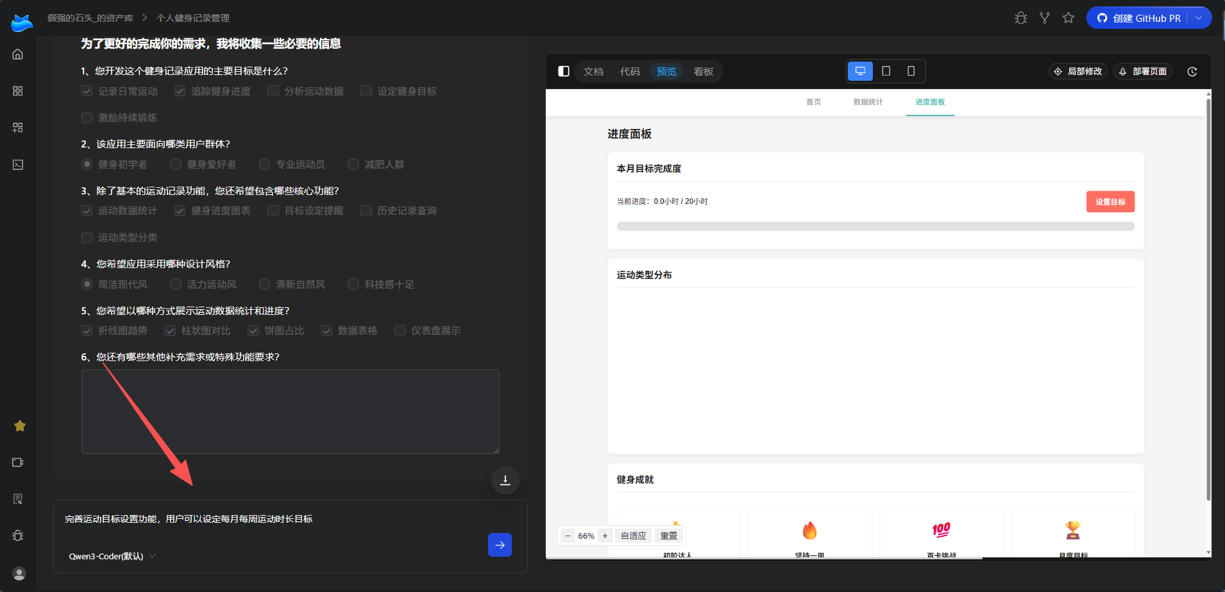Click the scroll-to-bottom download arrow button
Image resolution: width=1225 pixels, height=592 pixels.
(x=505, y=480)
